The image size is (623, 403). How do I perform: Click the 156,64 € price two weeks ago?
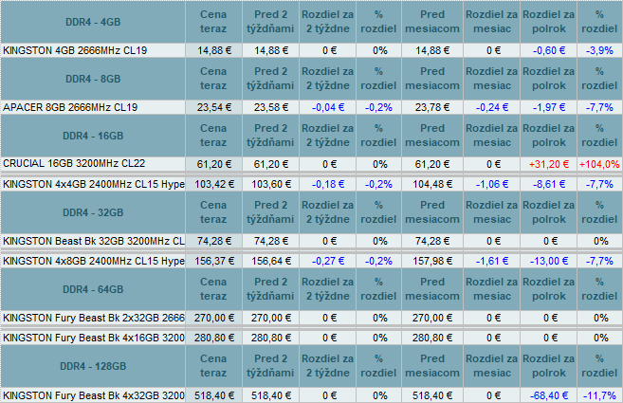point(270,261)
